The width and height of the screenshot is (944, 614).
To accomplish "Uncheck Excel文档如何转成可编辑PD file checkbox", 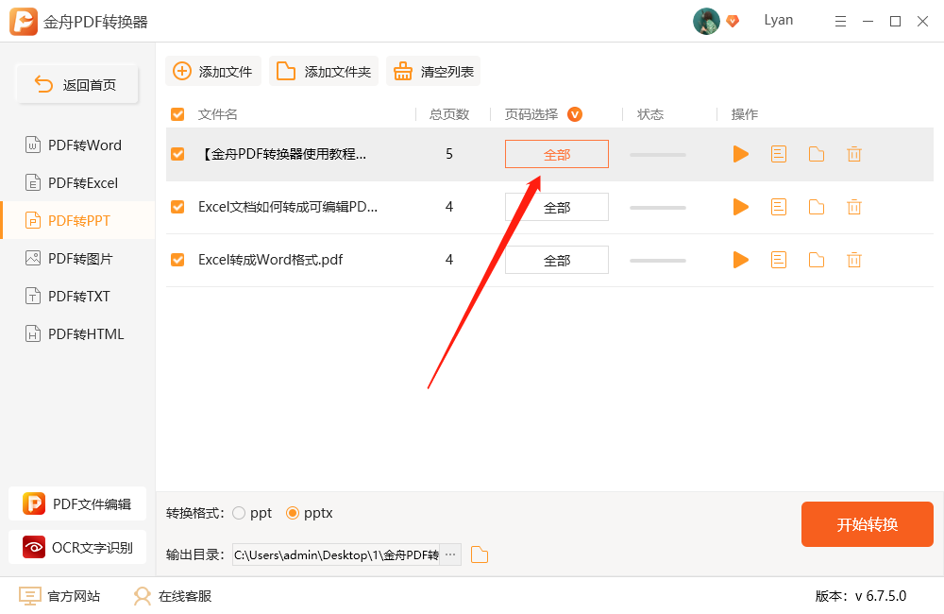I will (177, 207).
